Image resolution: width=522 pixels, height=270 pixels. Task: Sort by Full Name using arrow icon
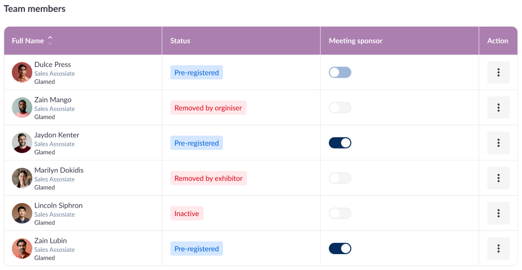[50, 41]
